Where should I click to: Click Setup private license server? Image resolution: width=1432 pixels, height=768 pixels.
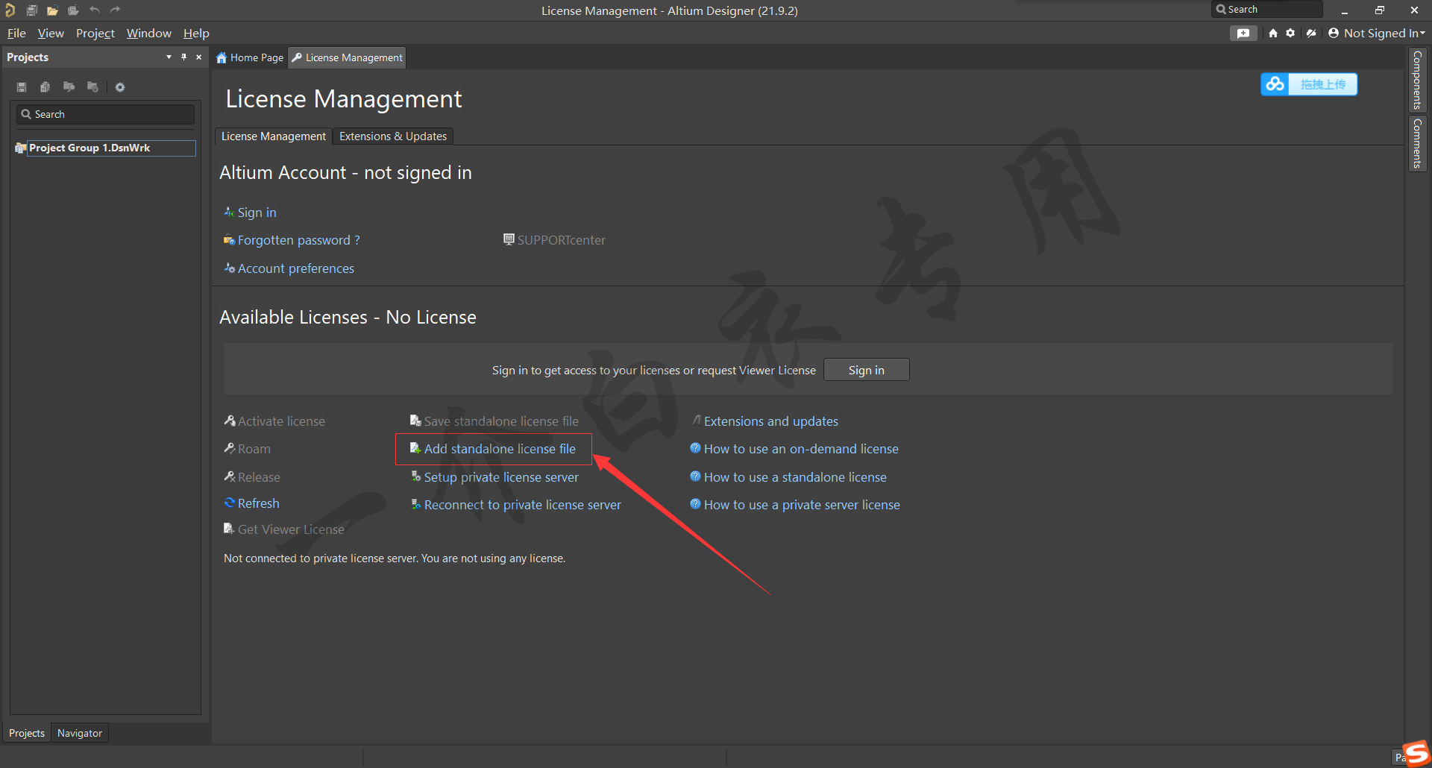(501, 477)
